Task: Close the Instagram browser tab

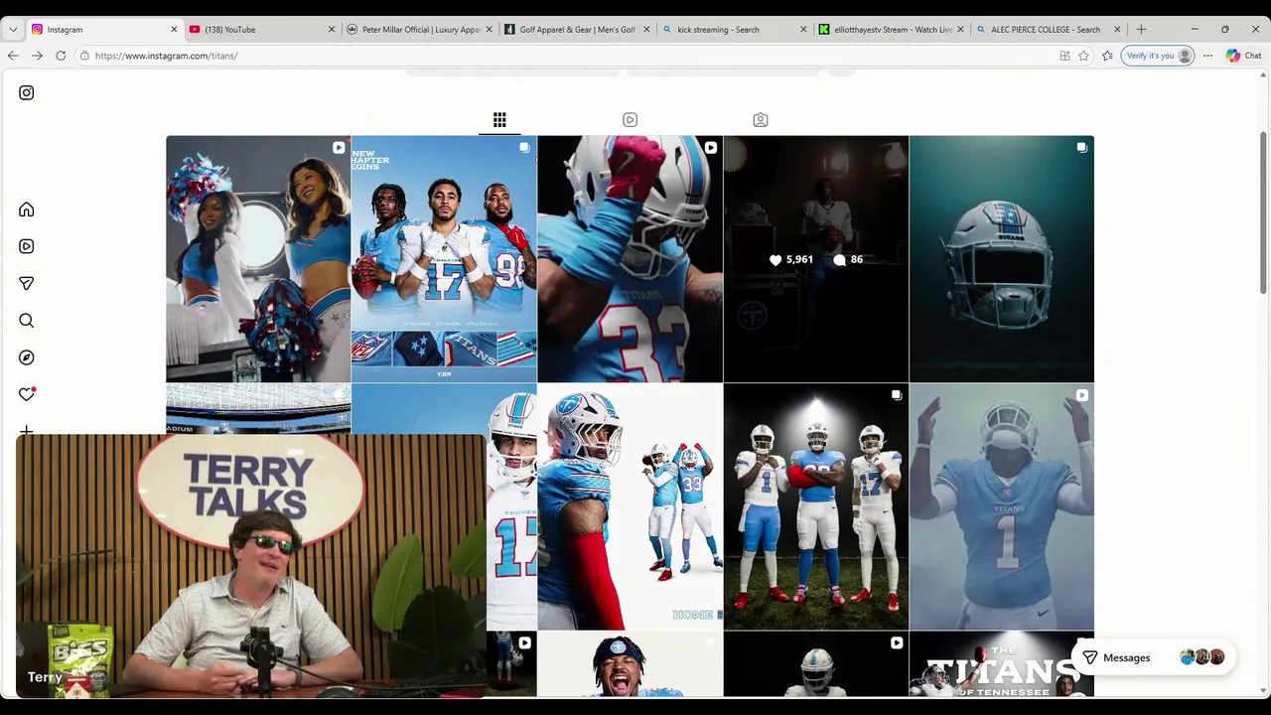Action: click(x=174, y=29)
